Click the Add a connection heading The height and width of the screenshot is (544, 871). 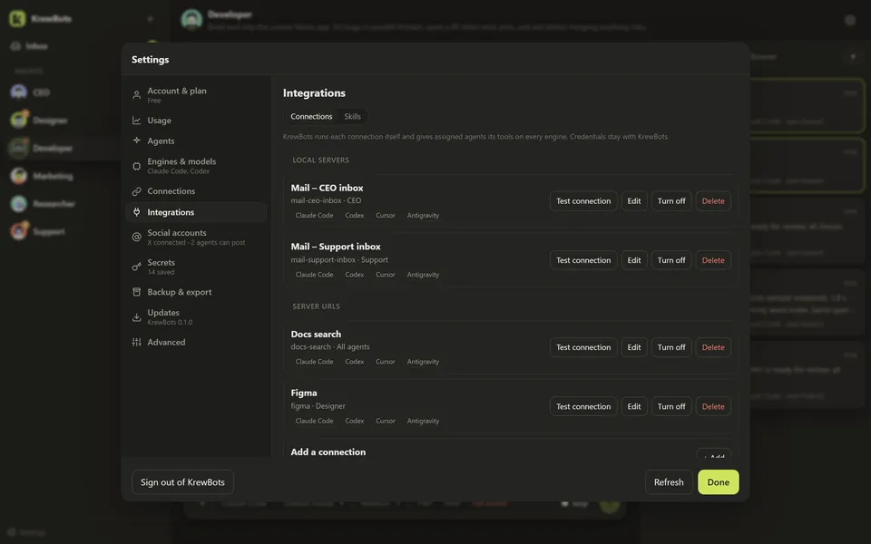(x=328, y=452)
